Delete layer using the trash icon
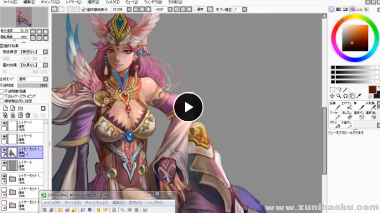This screenshot has height=213, width=380. tap(28, 115)
